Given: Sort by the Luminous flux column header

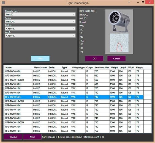Looking at the screenshot, I should tap(102, 68).
